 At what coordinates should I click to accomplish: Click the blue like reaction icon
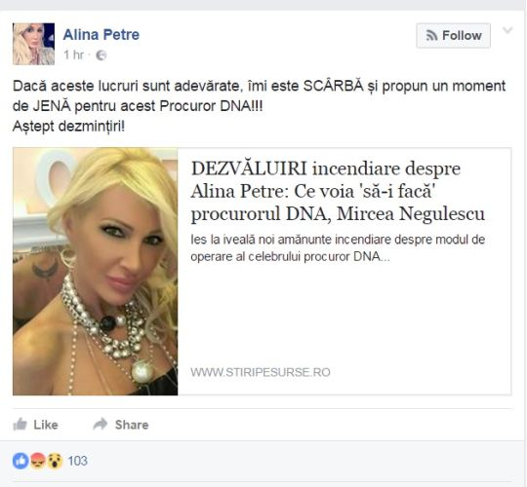(x=20, y=461)
